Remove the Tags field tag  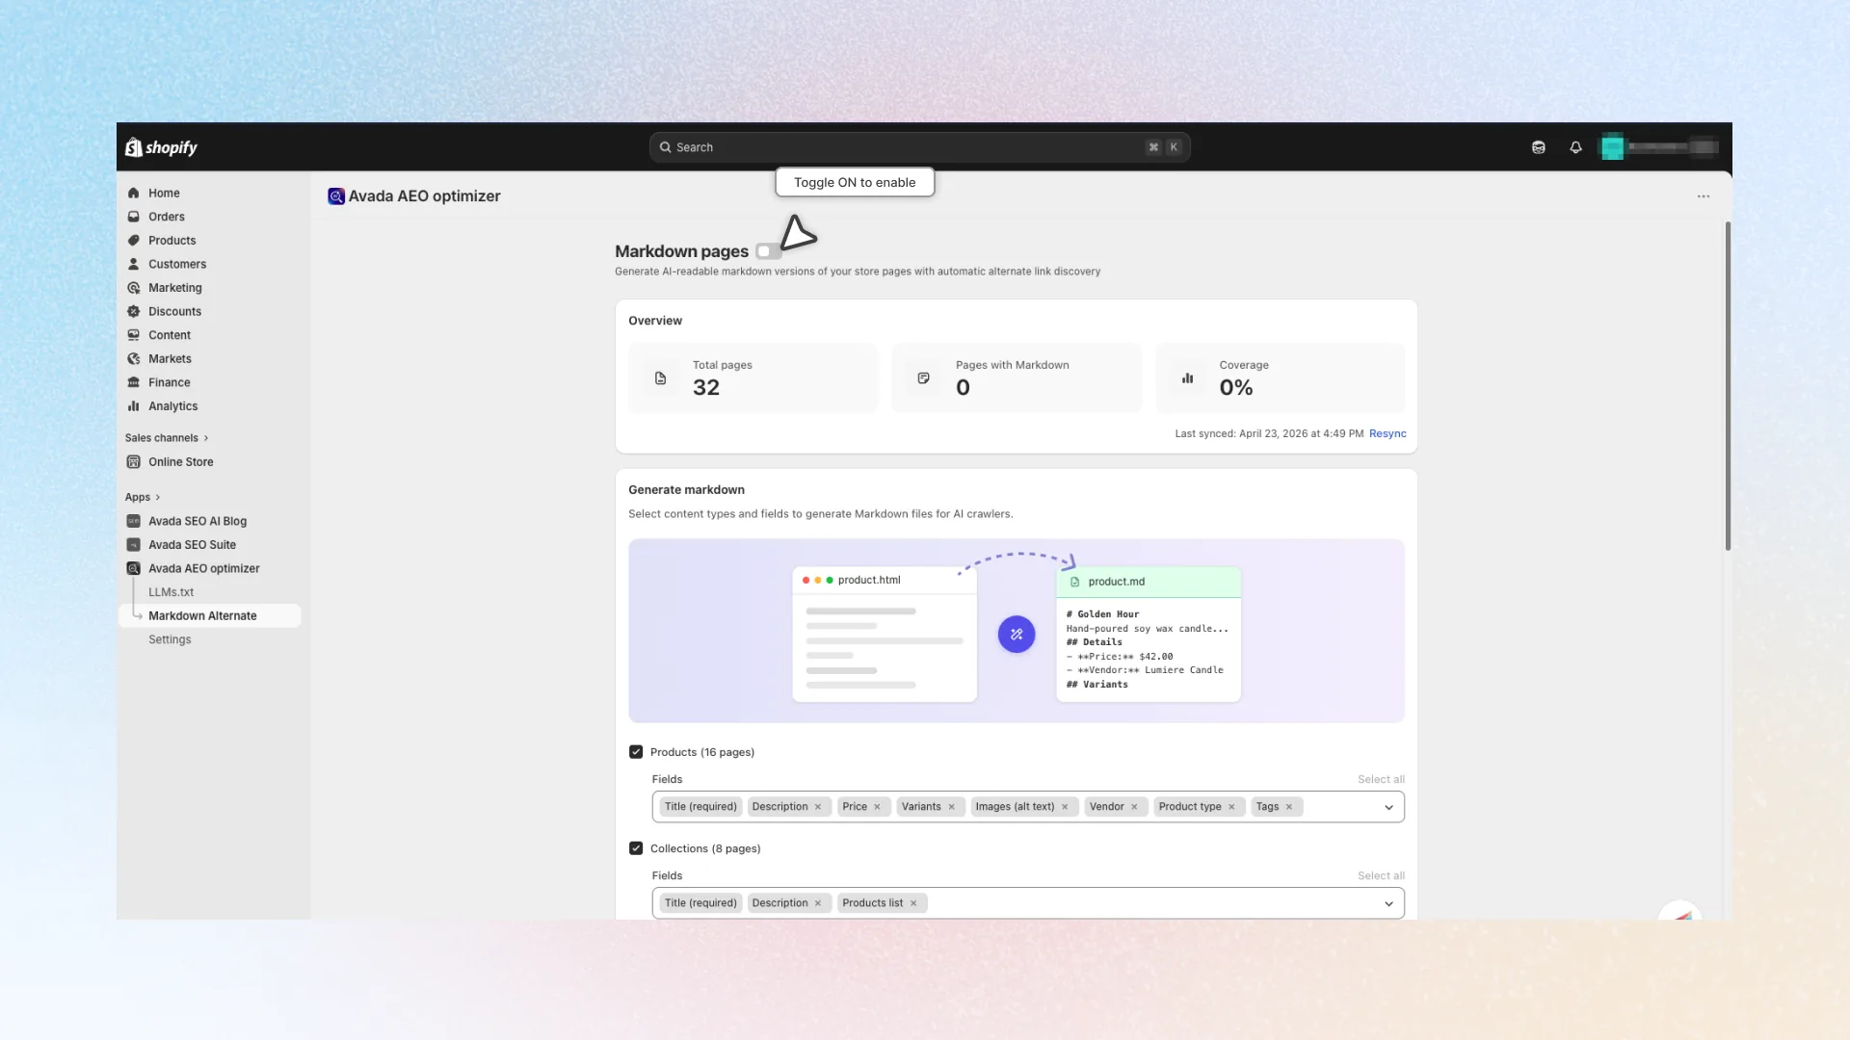[1289, 807]
